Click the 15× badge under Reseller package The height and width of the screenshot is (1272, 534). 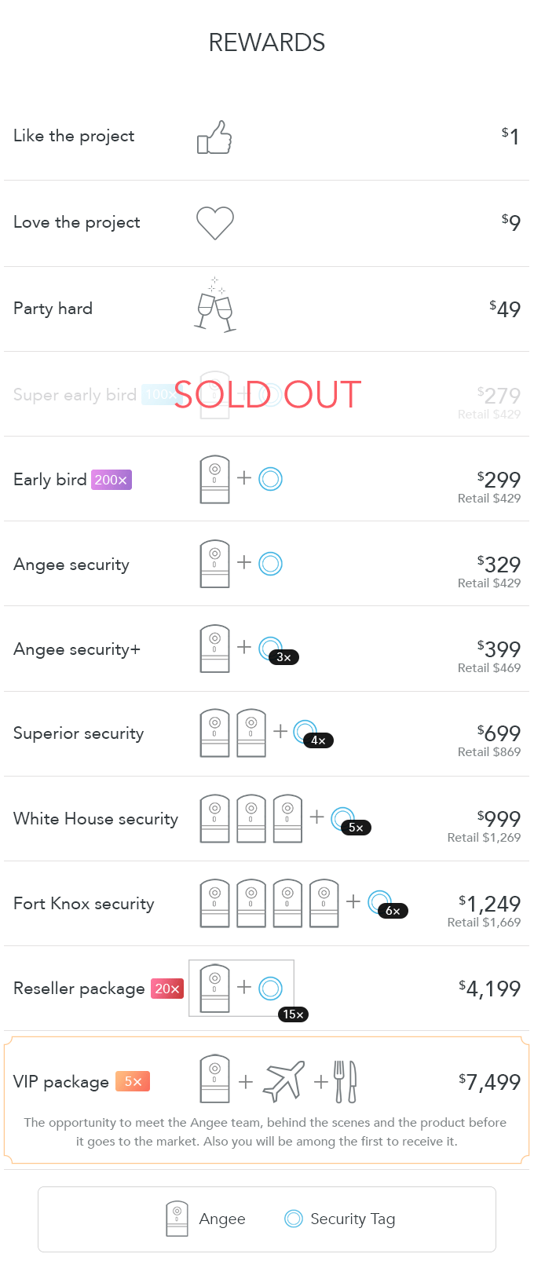click(x=294, y=1014)
